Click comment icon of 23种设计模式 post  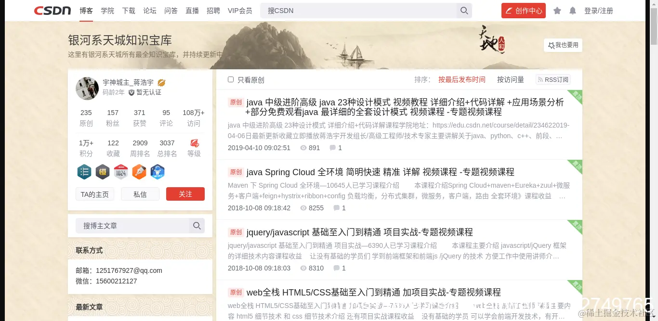point(332,148)
